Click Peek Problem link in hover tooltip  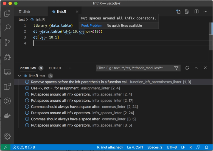pyautogui.click(x=92, y=25)
